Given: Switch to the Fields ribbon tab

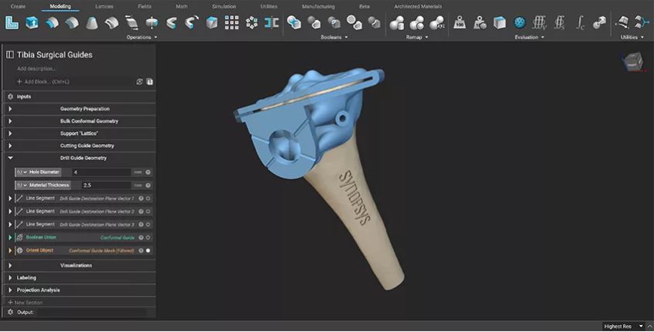Looking at the screenshot, I should click(x=144, y=6).
